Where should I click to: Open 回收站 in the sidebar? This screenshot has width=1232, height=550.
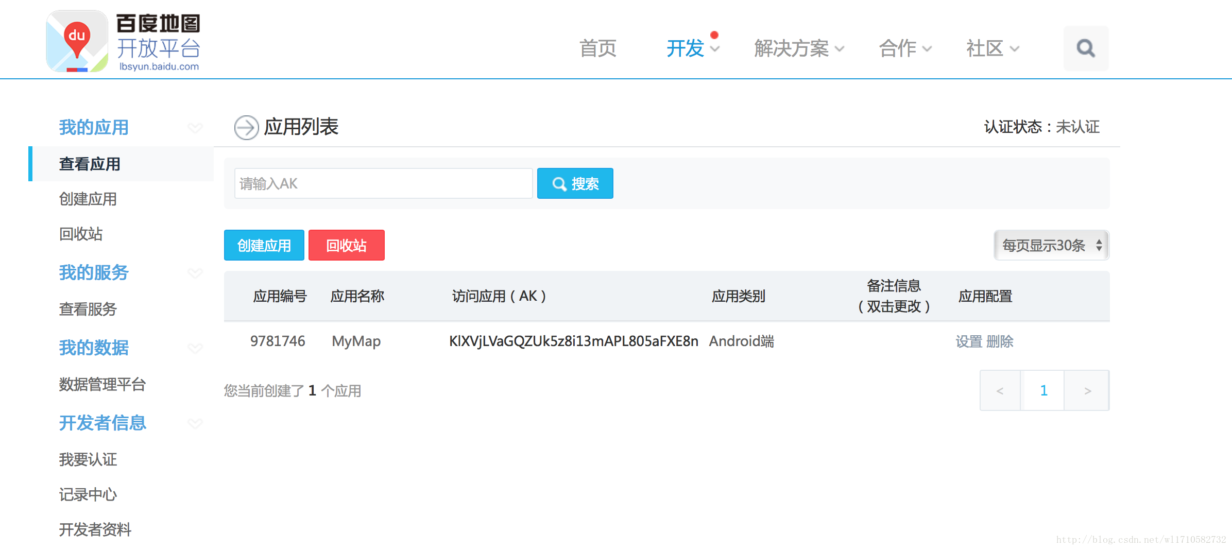click(x=81, y=234)
